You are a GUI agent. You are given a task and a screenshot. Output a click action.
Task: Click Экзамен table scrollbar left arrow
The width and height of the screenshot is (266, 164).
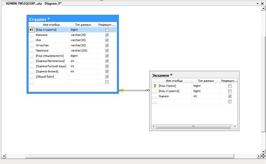(x=154, y=127)
